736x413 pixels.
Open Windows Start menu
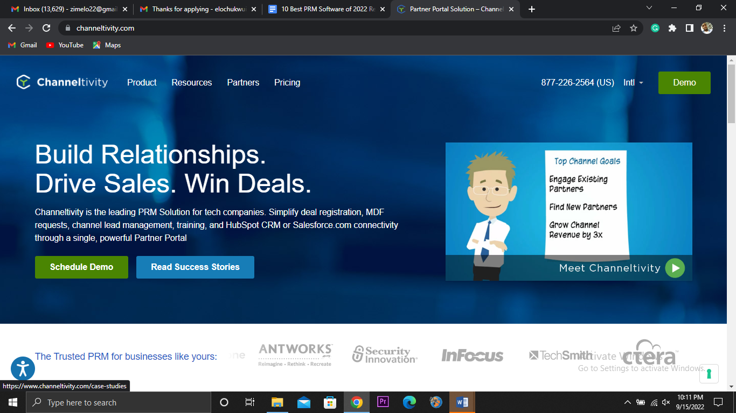(12, 402)
